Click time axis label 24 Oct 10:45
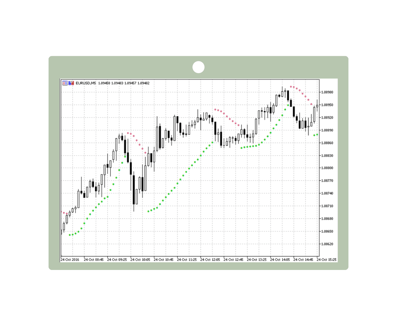This screenshot has width=397, height=321. click(x=164, y=259)
